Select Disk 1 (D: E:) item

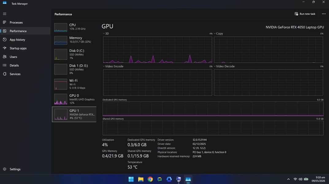click(74, 69)
